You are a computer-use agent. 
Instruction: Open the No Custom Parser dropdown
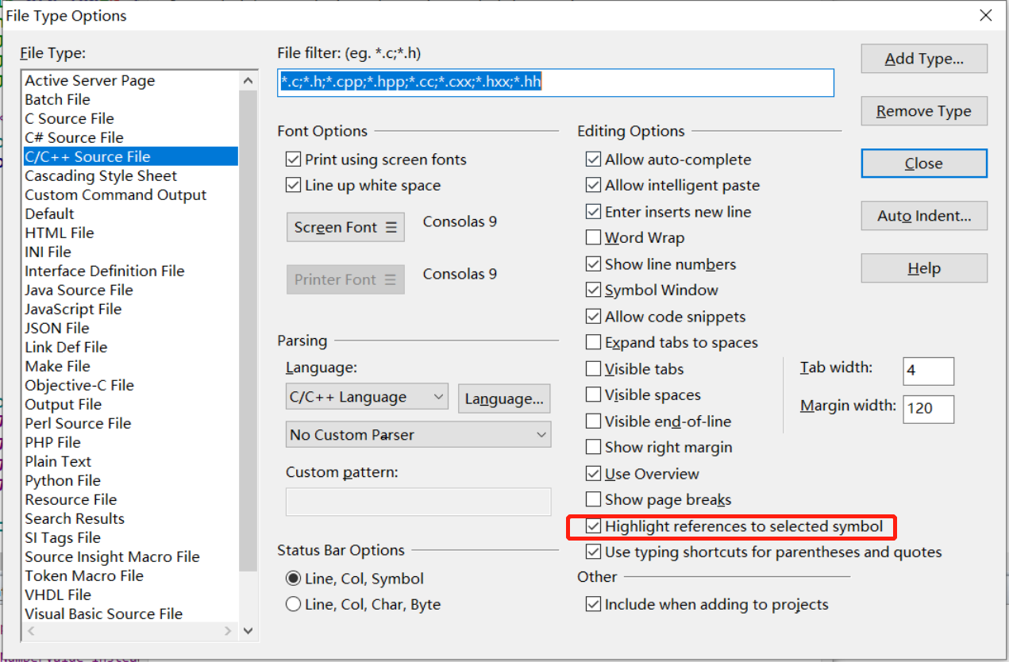418,435
